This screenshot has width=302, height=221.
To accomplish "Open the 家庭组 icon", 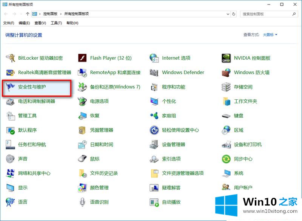I will point(154,116).
